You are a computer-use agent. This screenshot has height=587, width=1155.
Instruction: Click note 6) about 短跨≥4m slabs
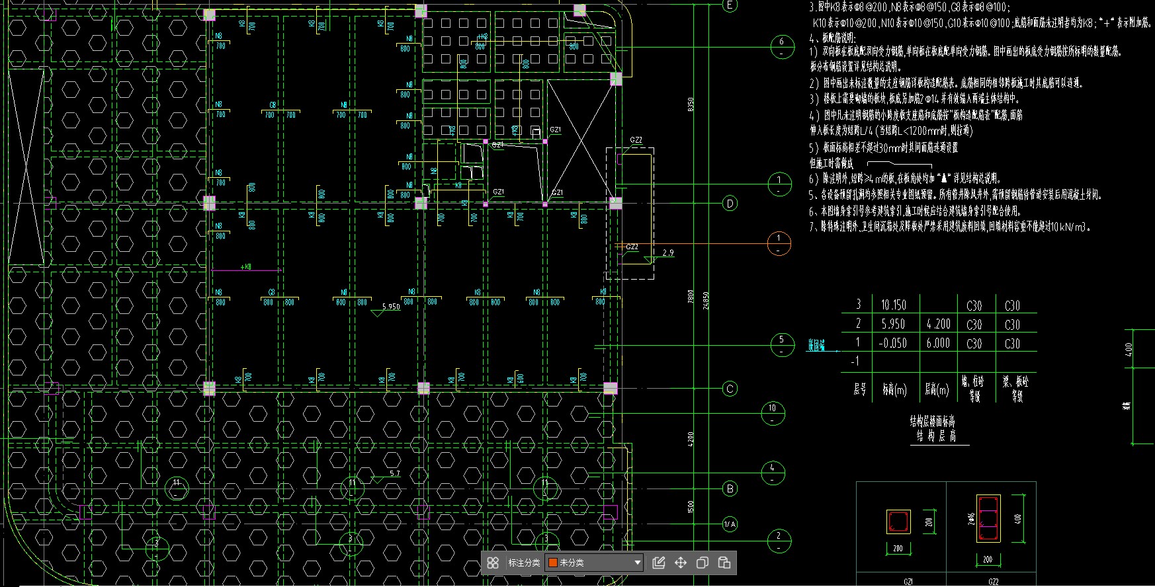coord(904,178)
